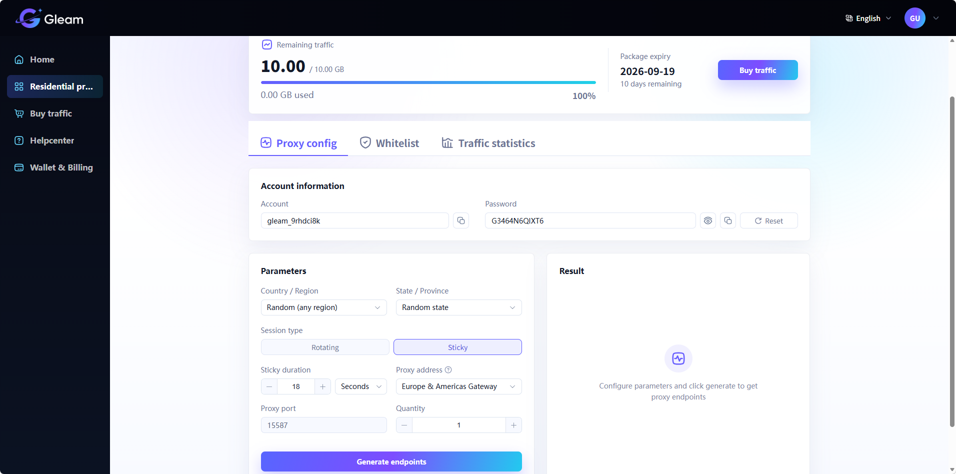This screenshot has width=956, height=474.
Task: Click the Proxy address help icon
Action: click(448, 370)
